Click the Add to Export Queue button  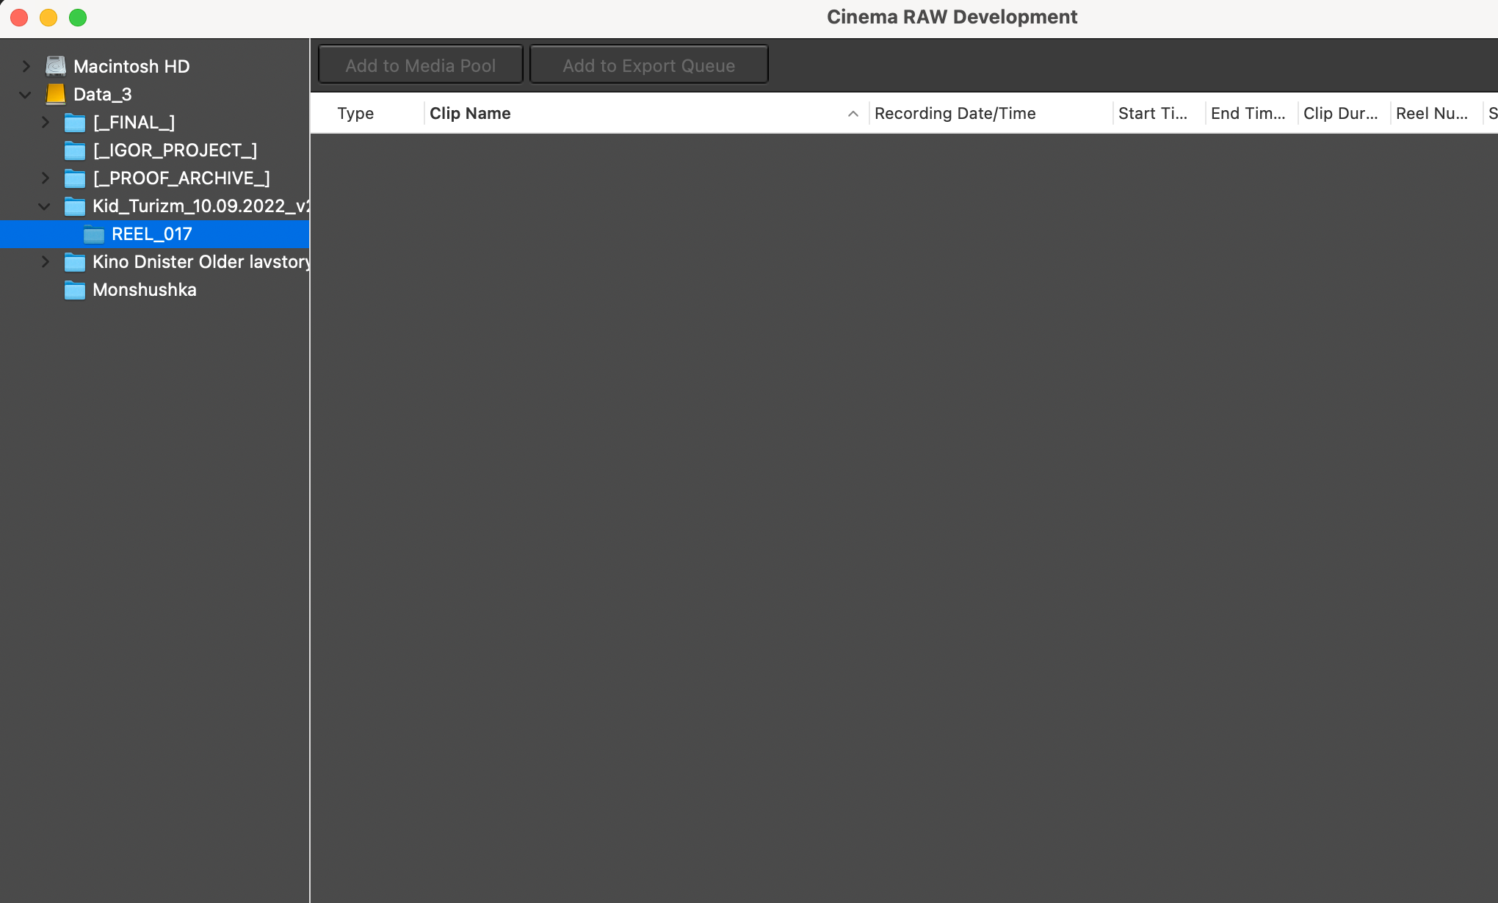click(x=648, y=65)
